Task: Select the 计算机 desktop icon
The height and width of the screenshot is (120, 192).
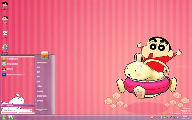Action: point(5,20)
